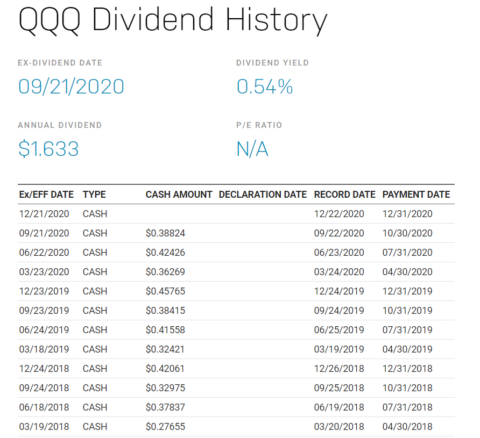The width and height of the screenshot is (480, 438).
Task: Click the RECORD DATE column header
Action: [x=345, y=195]
